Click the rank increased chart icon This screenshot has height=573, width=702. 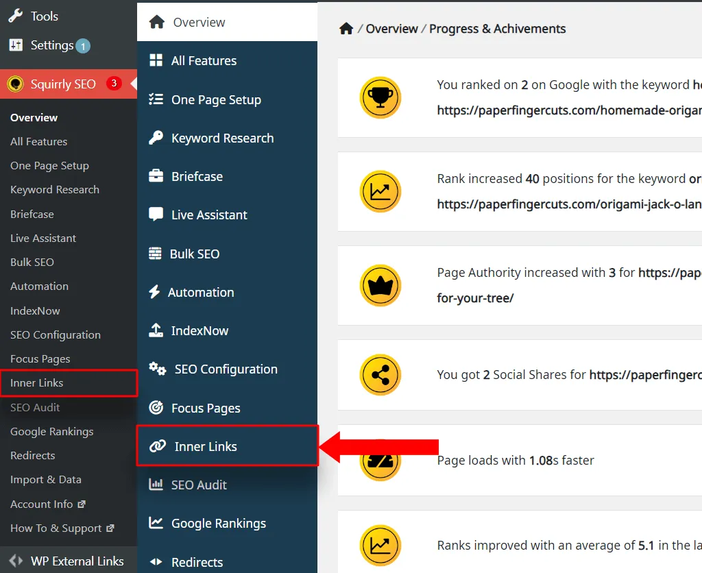380,192
